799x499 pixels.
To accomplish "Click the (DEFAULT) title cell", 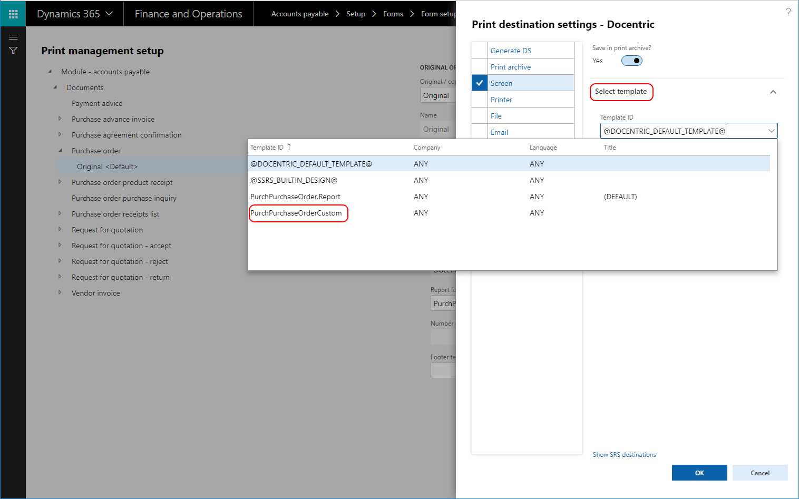I will coord(620,197).
